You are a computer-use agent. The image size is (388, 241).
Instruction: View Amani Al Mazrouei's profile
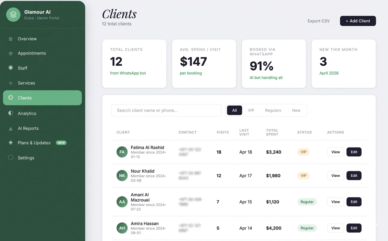click(x=336, y=202)
